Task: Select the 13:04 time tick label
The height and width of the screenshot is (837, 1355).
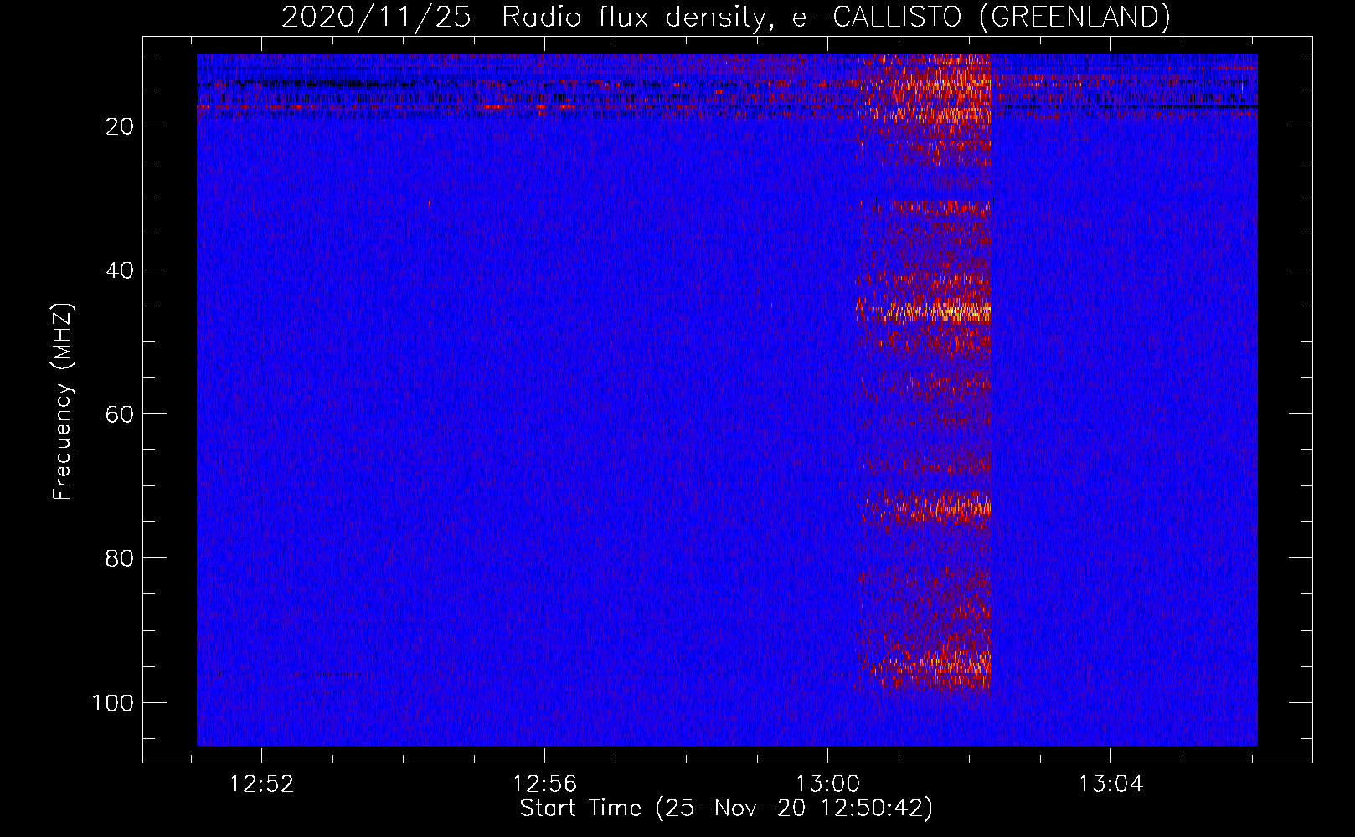Action: pyautogui.click(x=1110, y=784)
